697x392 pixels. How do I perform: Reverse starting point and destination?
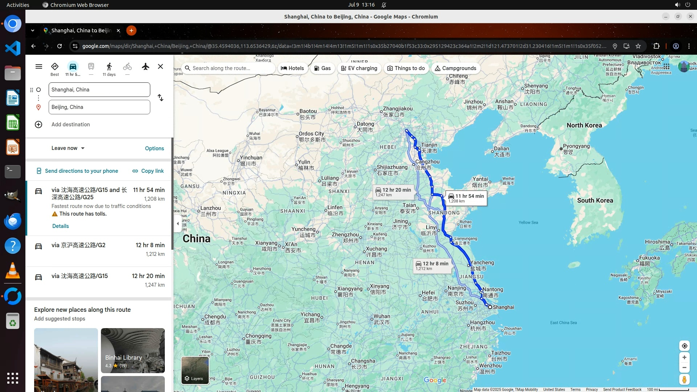(x=160, y=98)
